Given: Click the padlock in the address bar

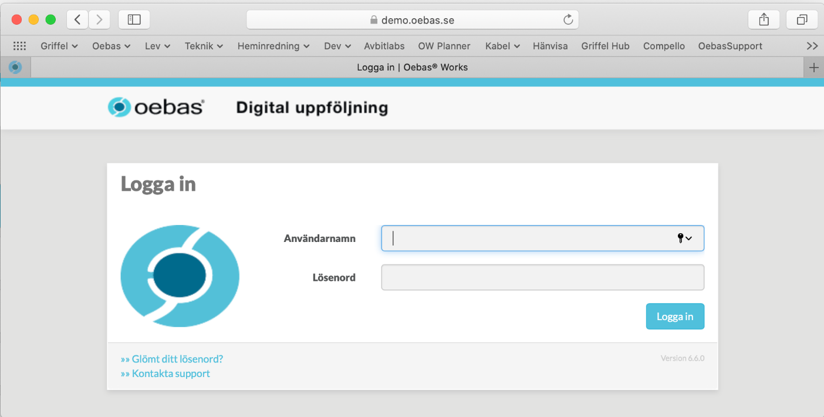Looking at the screenshot, I should point(373,20).
